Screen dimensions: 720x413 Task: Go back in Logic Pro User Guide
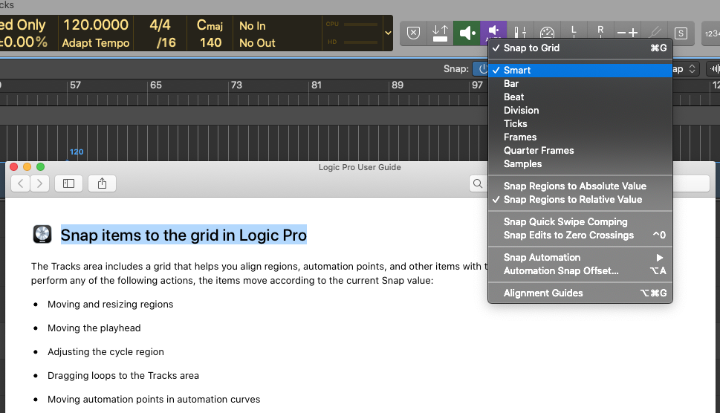pyautogui.click(x=20, y=183)
